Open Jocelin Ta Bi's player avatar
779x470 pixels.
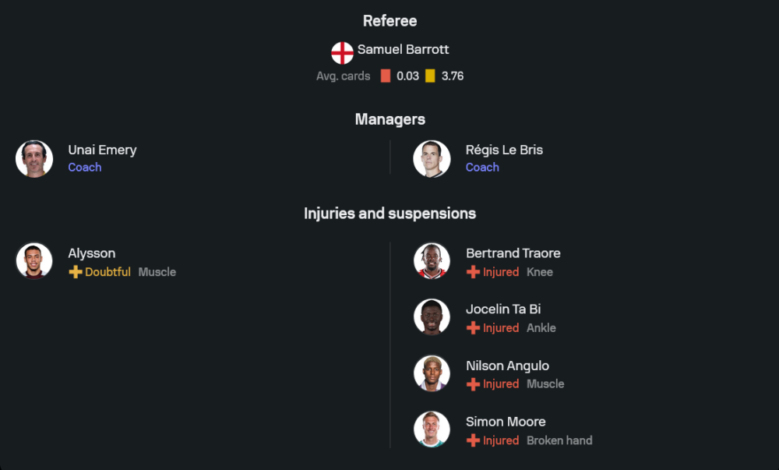click(x=432, y=317)
